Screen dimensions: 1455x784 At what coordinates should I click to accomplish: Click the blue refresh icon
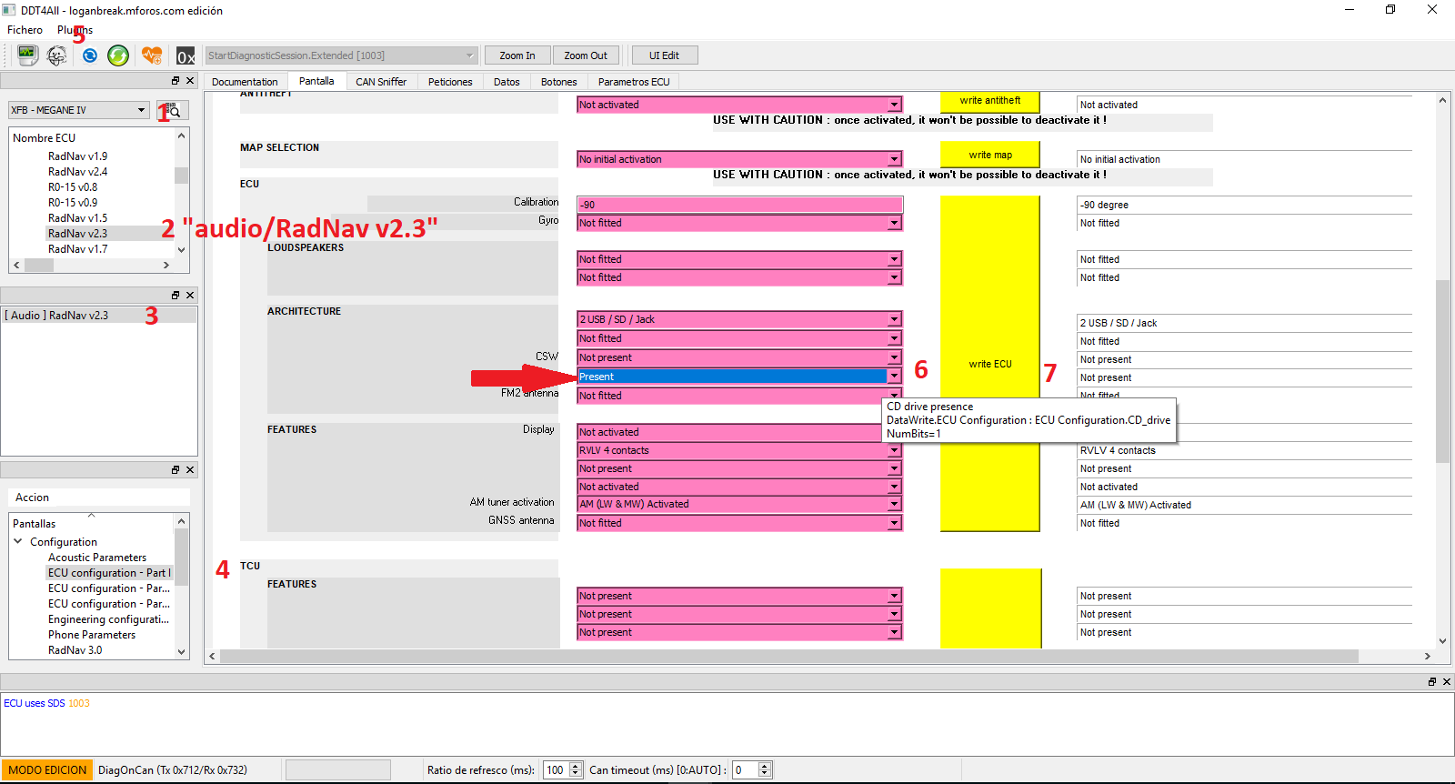click(89, 55)
